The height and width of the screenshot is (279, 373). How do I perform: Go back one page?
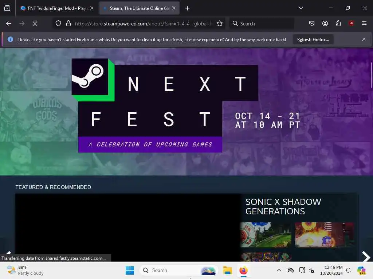point(9,24)
